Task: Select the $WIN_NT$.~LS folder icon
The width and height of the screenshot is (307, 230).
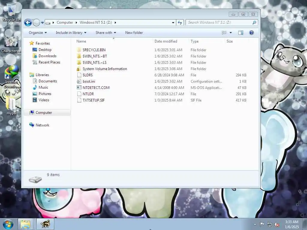Action: [x=79, y=62]
